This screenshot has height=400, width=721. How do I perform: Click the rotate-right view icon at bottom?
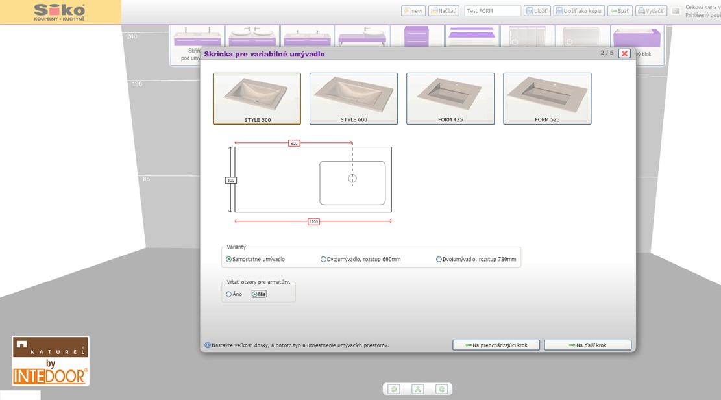pyautogui.click(x=442, y=389)
